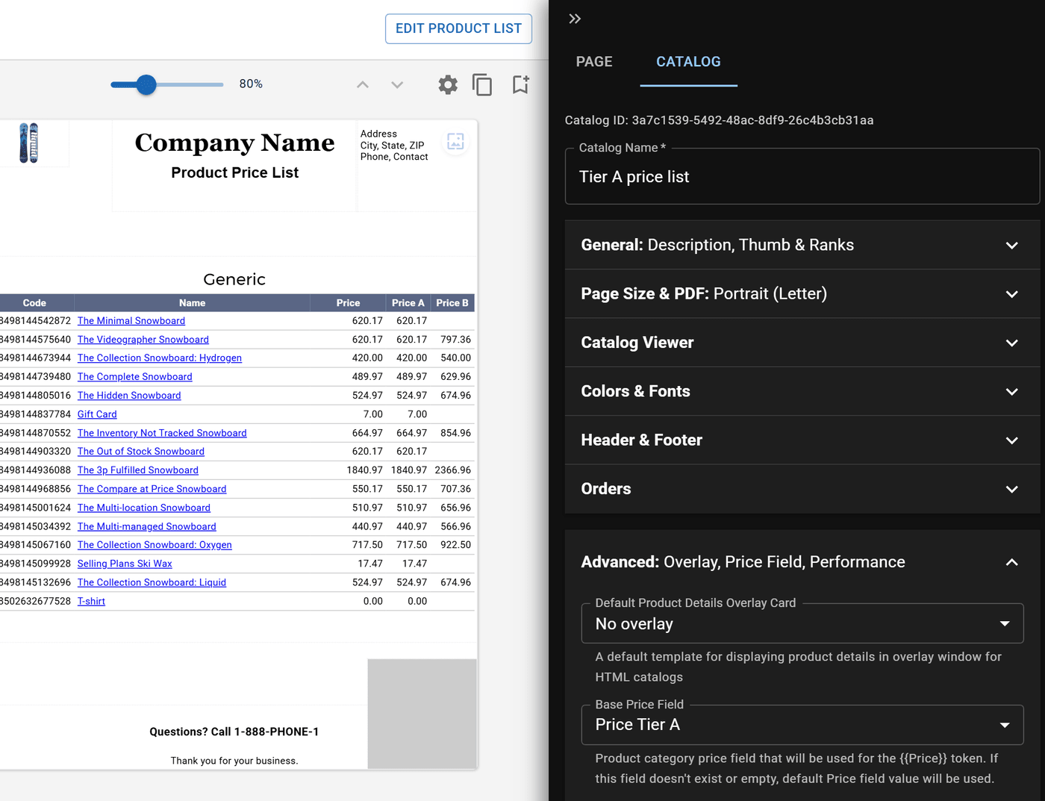The image size is (1045, 801).
Task: Click Questions? Call 1-888-PHONE-1 footer text
Action: [234, 732]
